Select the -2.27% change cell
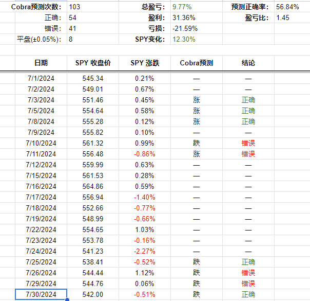Viewport: 310px width, 301px height. (x=145, y=251)
